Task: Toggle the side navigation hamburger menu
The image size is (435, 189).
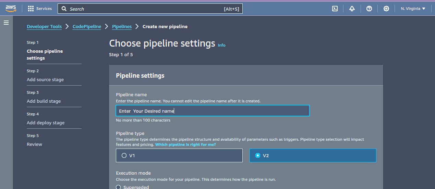Action: [6, 23]
